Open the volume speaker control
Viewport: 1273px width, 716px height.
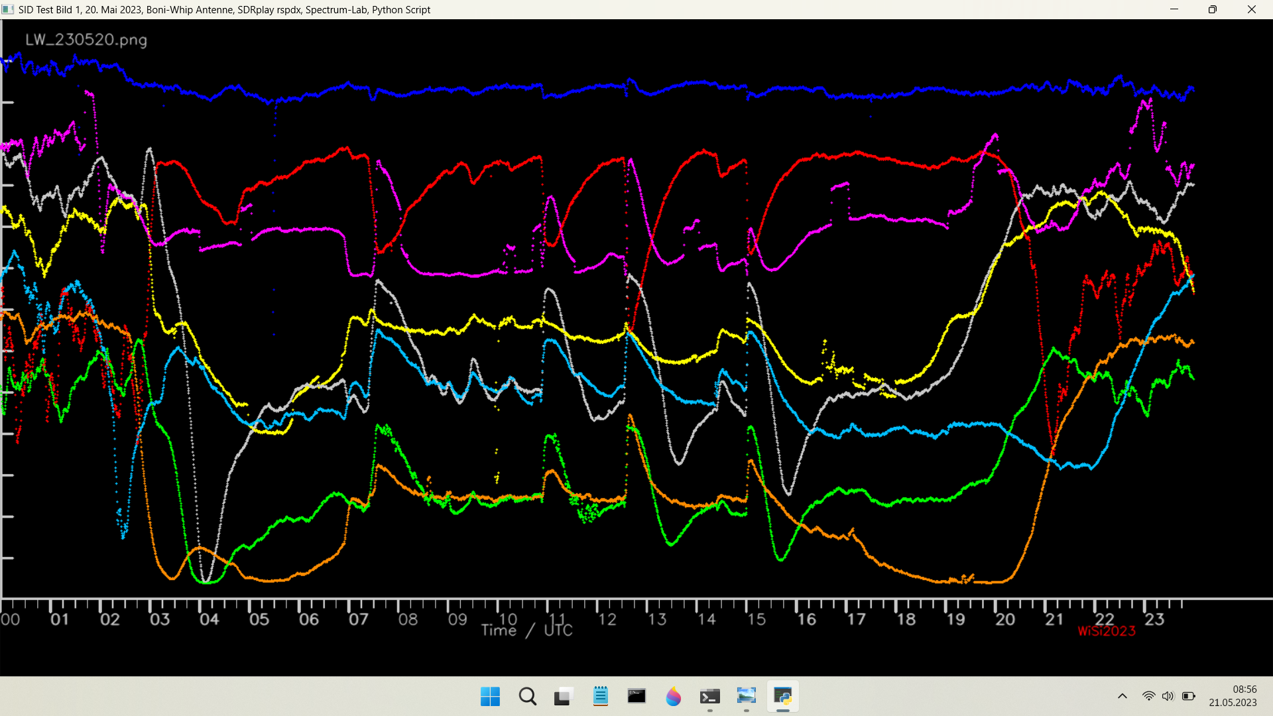click(x=1168, y=696)
